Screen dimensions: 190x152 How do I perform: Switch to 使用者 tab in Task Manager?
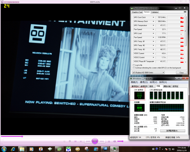tap(175, 86)
